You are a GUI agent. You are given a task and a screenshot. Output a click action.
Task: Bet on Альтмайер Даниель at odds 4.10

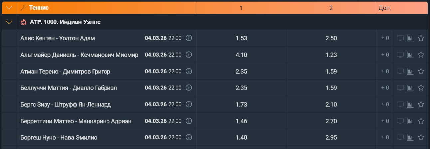pos(241,55)
